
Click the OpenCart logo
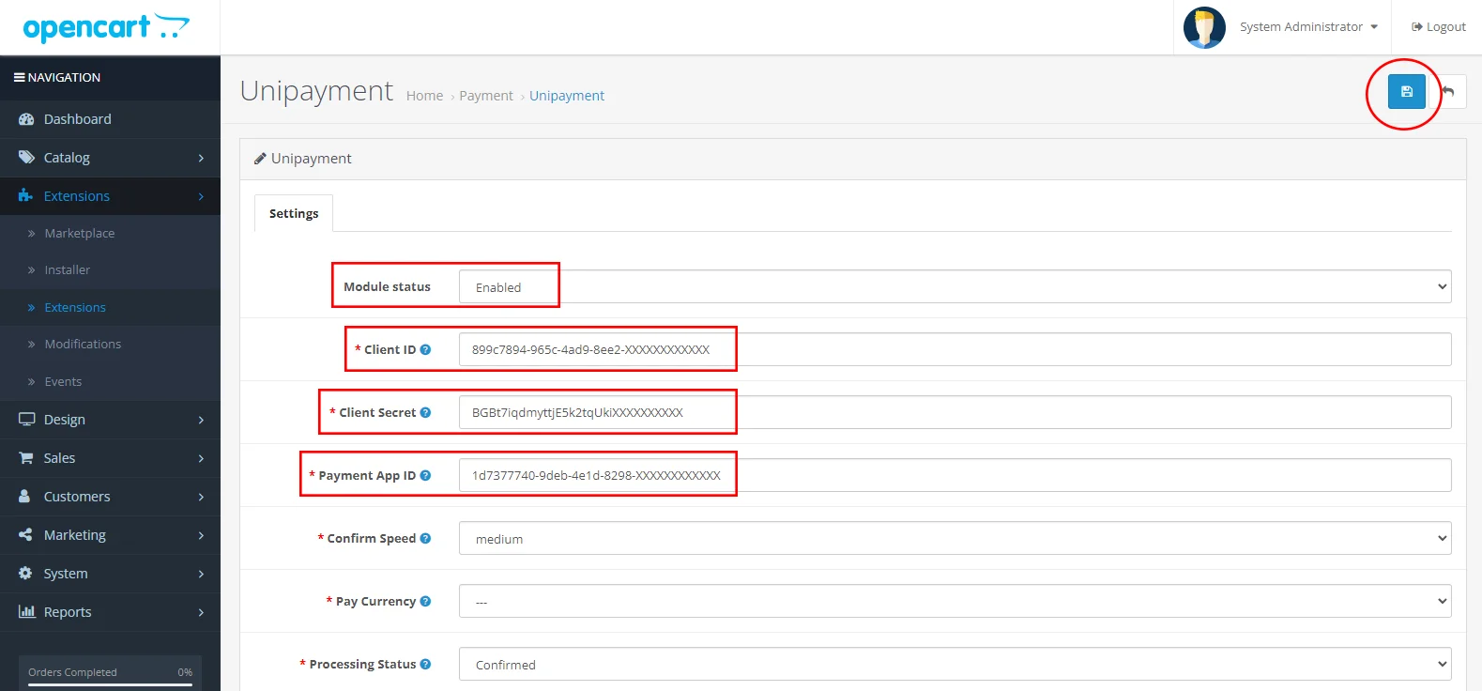pyautogui.click(x=106, y=28)
